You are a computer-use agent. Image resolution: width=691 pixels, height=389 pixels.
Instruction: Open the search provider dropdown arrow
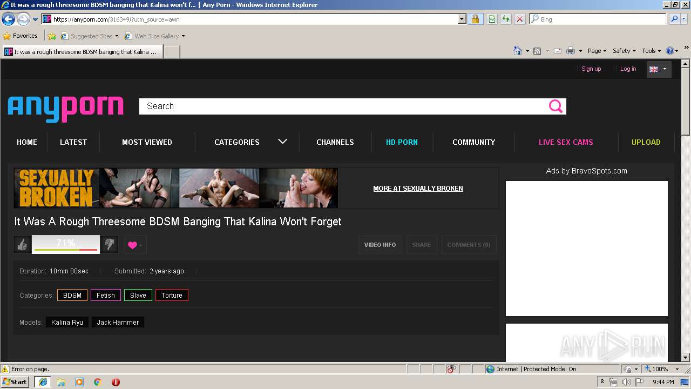(x=684, y=19)
